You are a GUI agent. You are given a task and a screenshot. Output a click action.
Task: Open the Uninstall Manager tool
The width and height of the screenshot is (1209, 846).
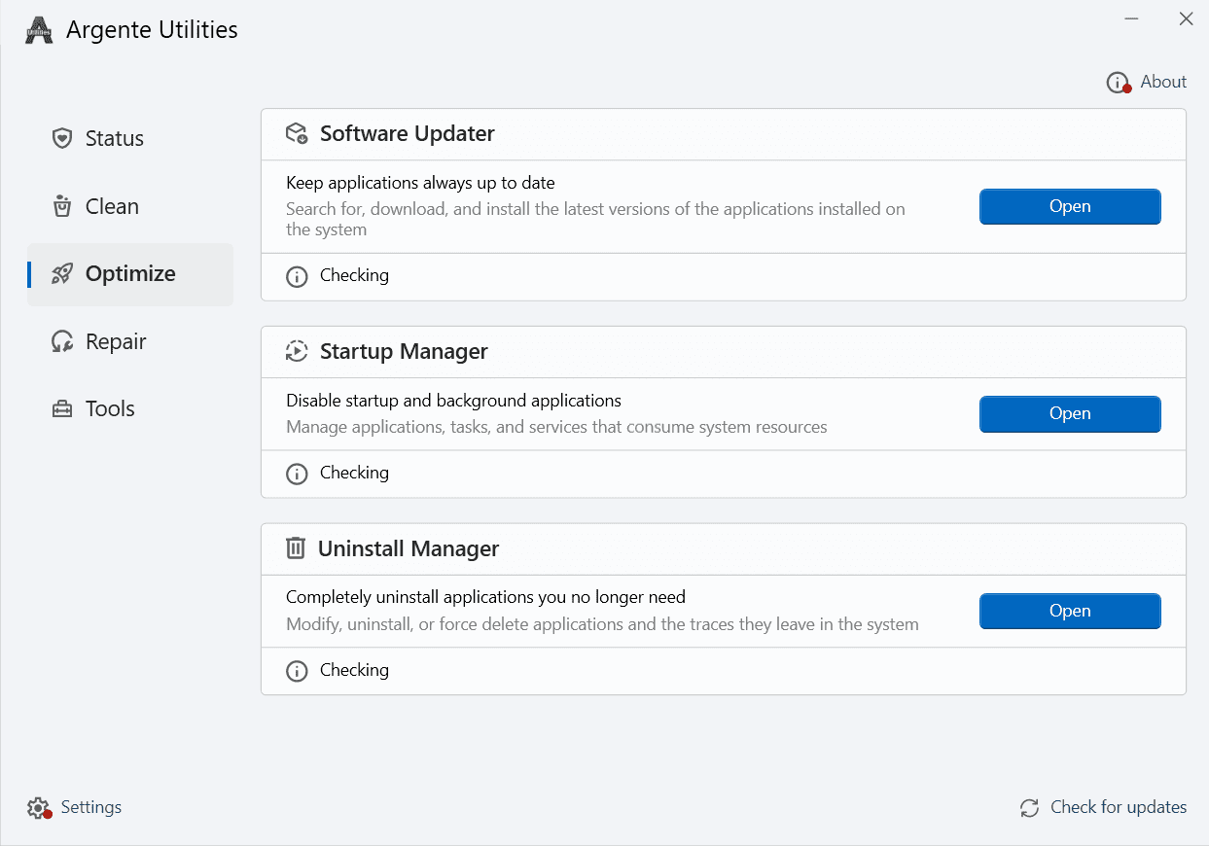tap(1069, 611)
